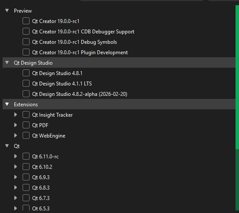Select the Preview category label
The height and width of the screenshot is (213, 239).
tap(23, 11)
